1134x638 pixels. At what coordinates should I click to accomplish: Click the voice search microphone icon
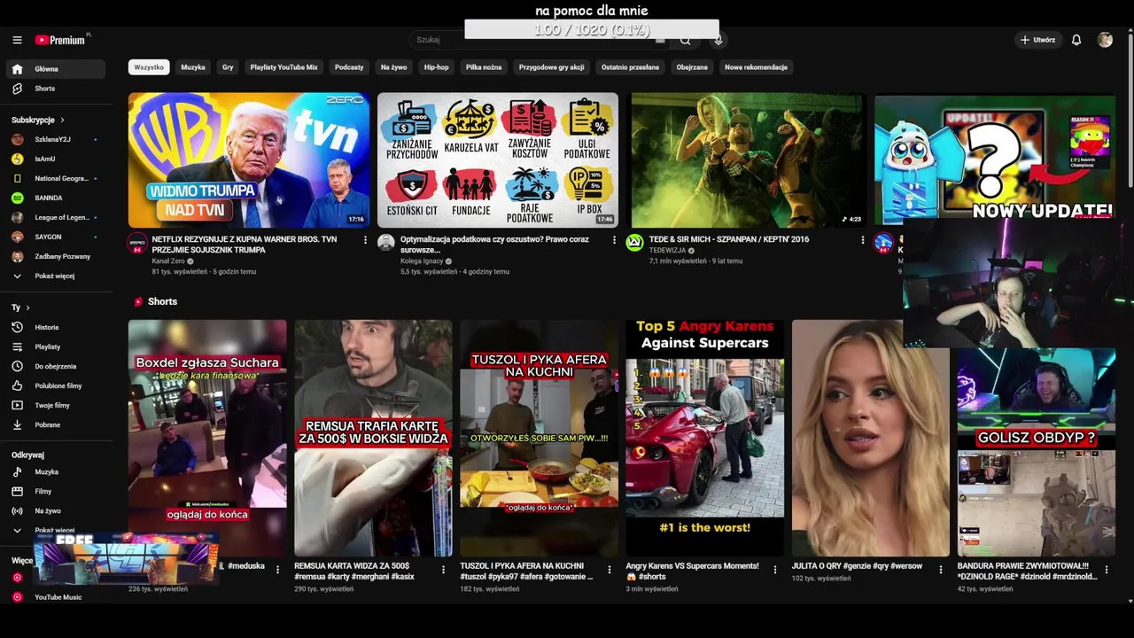point(718,40)
